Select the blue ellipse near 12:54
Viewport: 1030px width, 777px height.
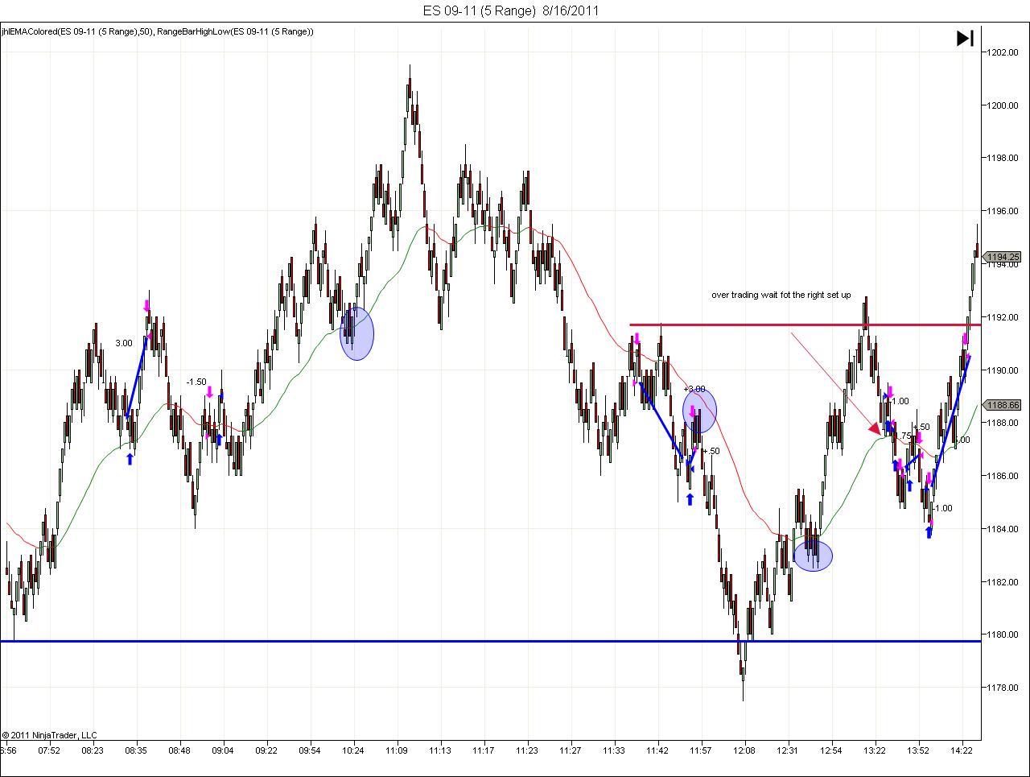point(813,556)
